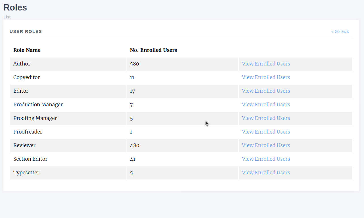View Section Editor enrolled users

266,159
